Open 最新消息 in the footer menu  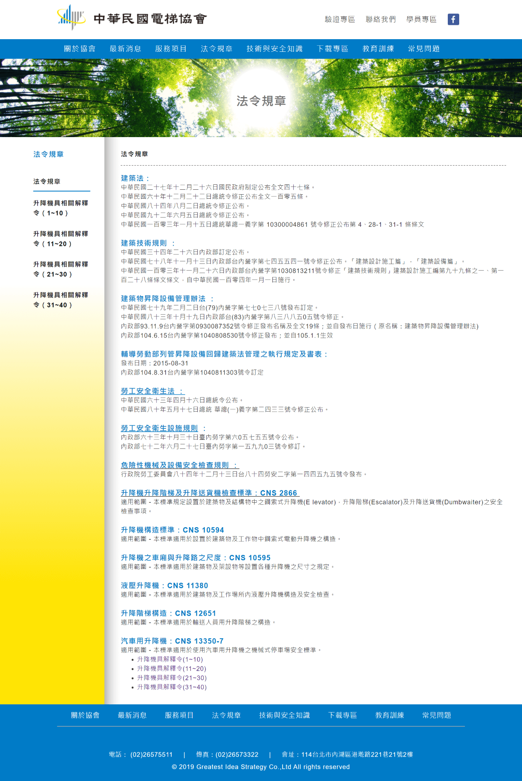[x=132, y=715]
